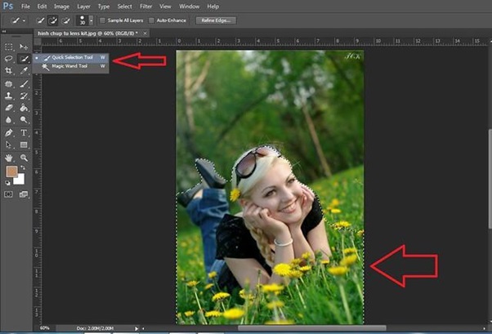Set the foreground color swatch
Image resolution: width=492 pixels, height=334 pixels.
pyautogui.click(x=11, y=171)
